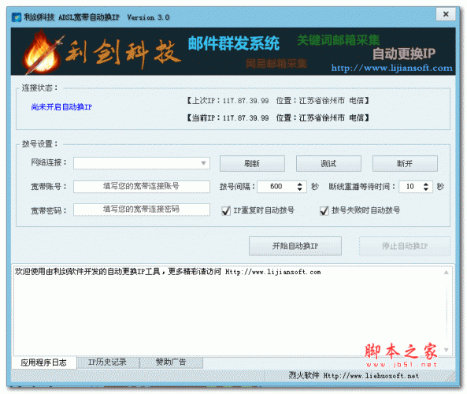Click the 自动更换IP banner text
467x394 pixels.
[404, 54]
